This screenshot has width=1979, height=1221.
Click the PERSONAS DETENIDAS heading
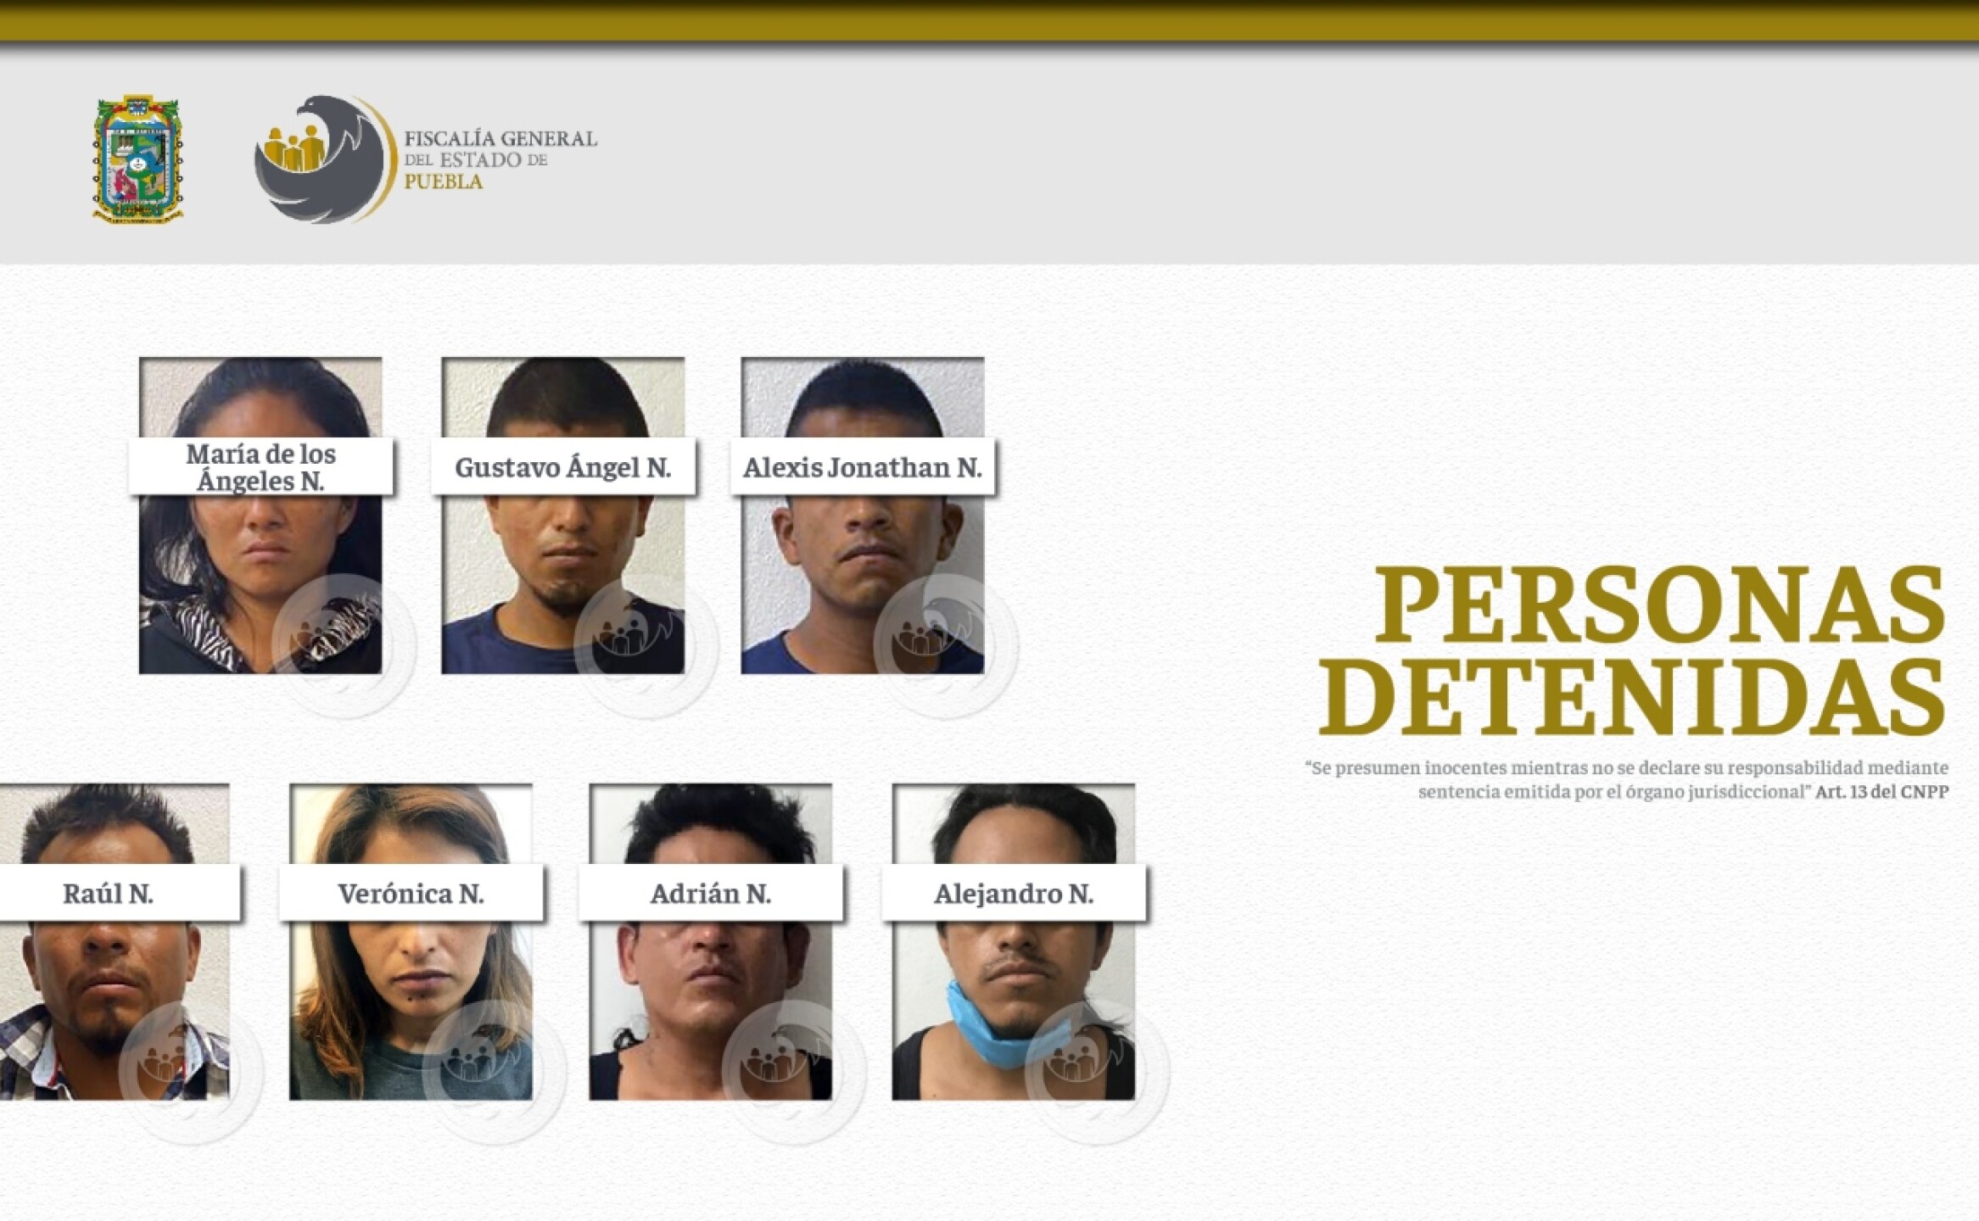[x=1633, y=650]
